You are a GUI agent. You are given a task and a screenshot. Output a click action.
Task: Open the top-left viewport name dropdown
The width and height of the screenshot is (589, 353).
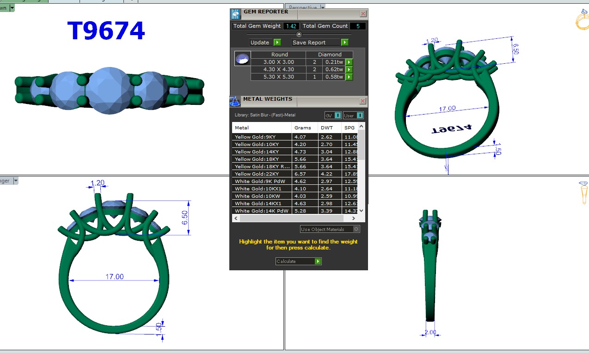12,7
